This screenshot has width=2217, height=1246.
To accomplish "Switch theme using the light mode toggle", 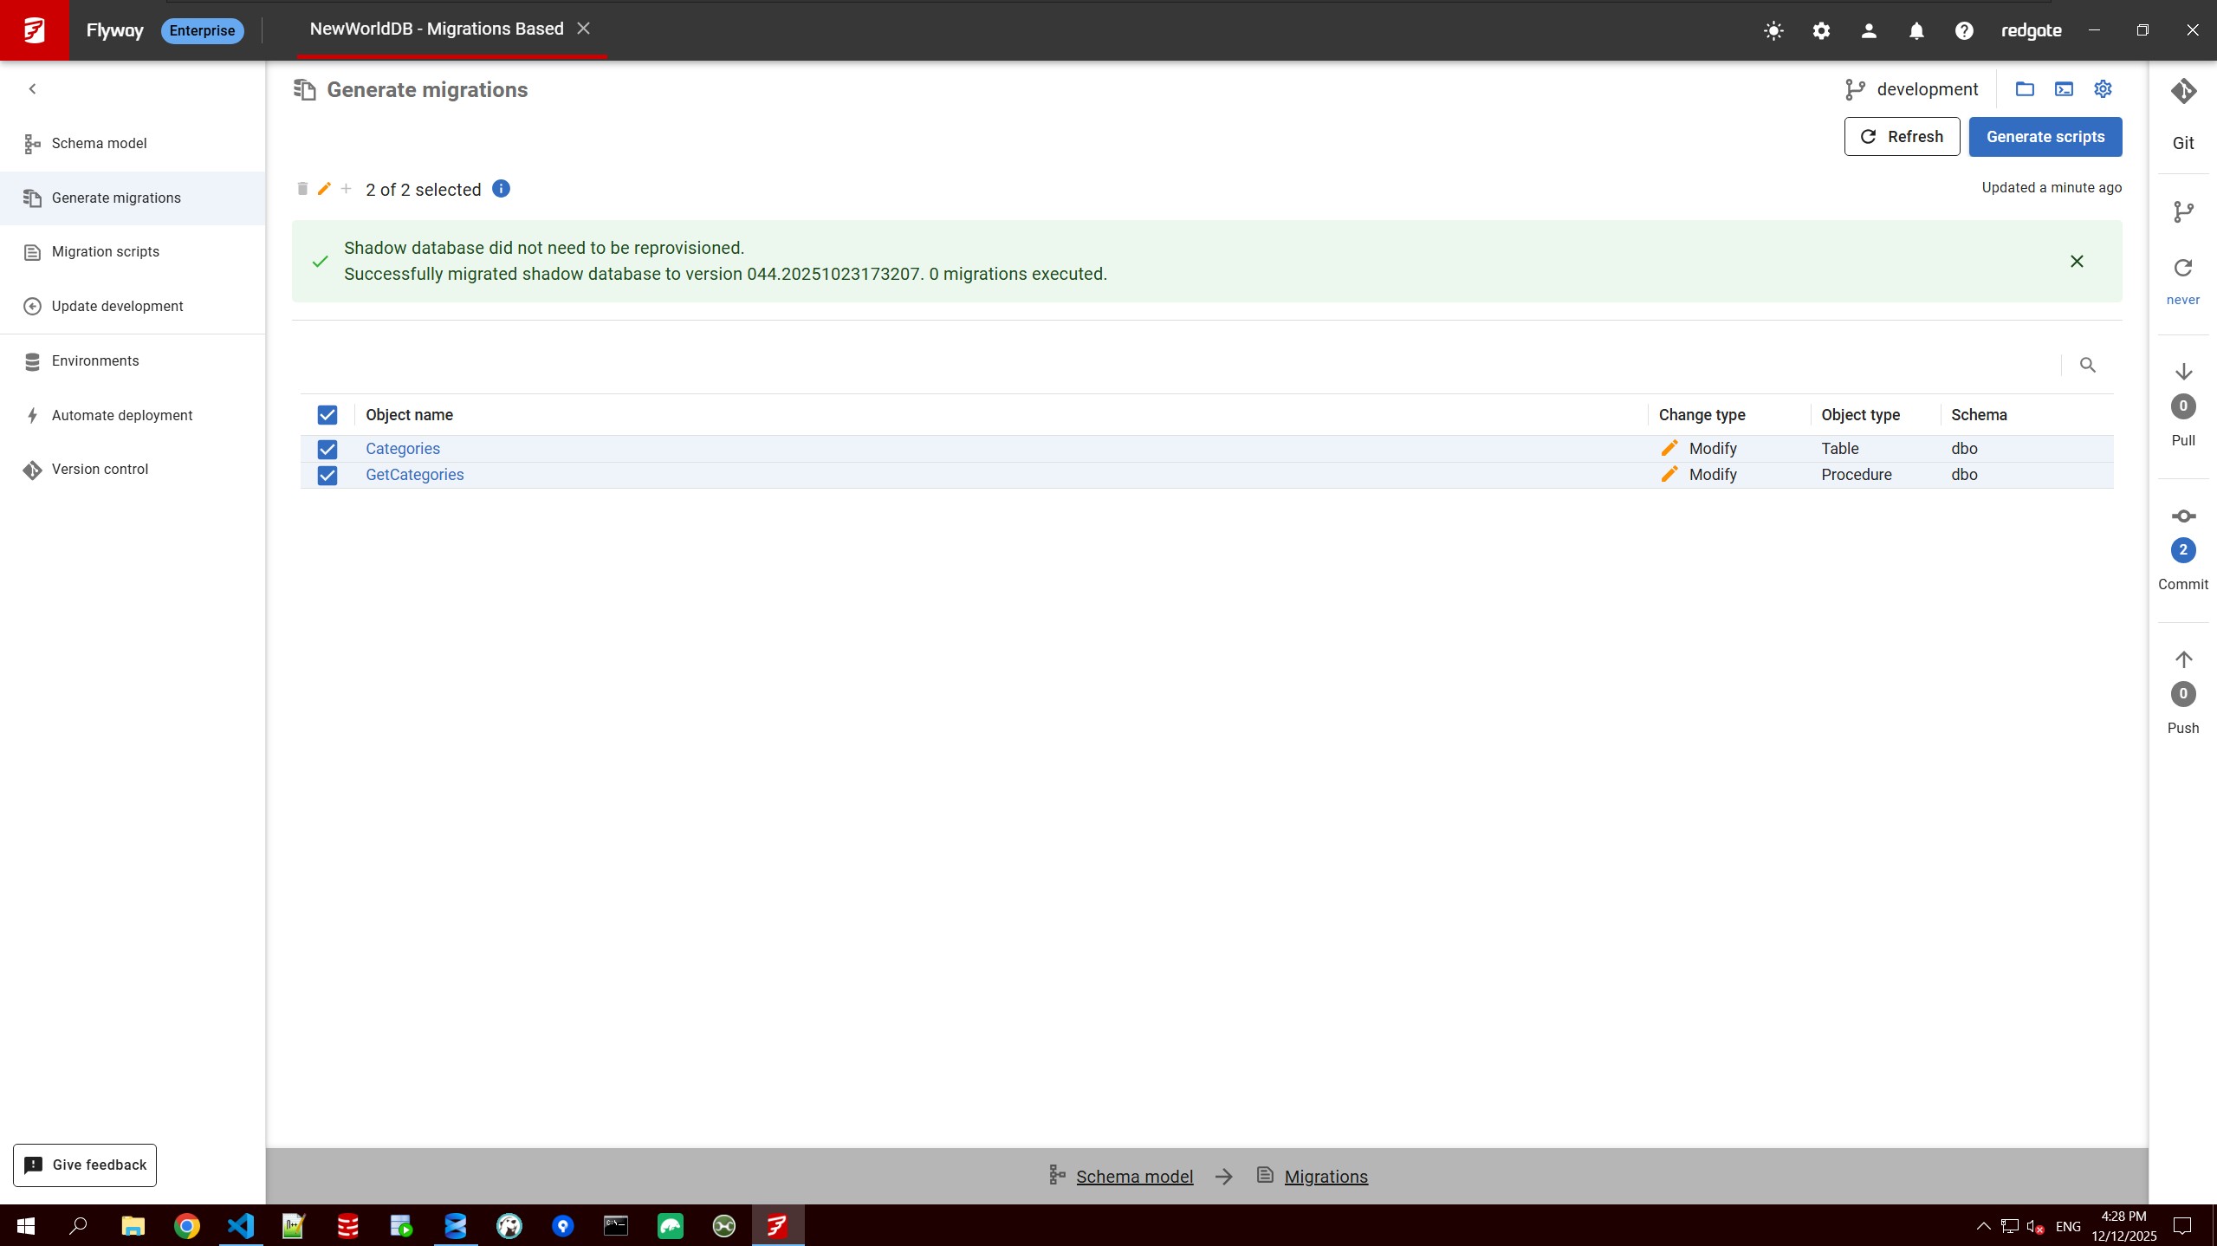I will tap(1773, 29).
